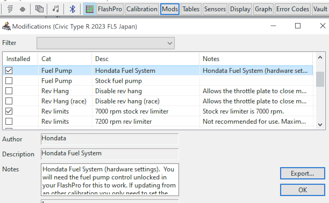Viewport: 329px width, 203px height.
Task: Select the 'Rev Hang (race)' category cell
Action: tap(64, 101)
